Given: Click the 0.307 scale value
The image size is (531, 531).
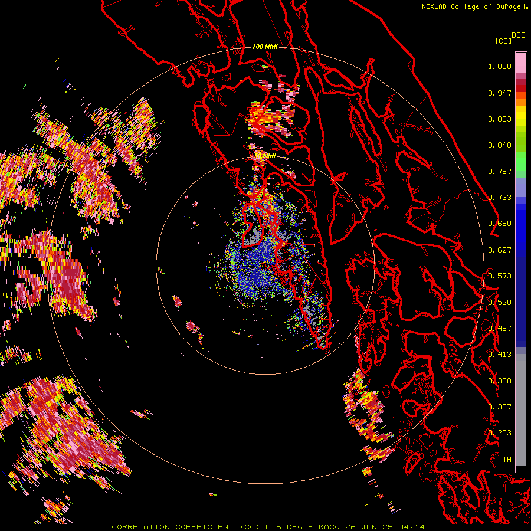Looking at the screenshot, I should (x=500, y=407).
